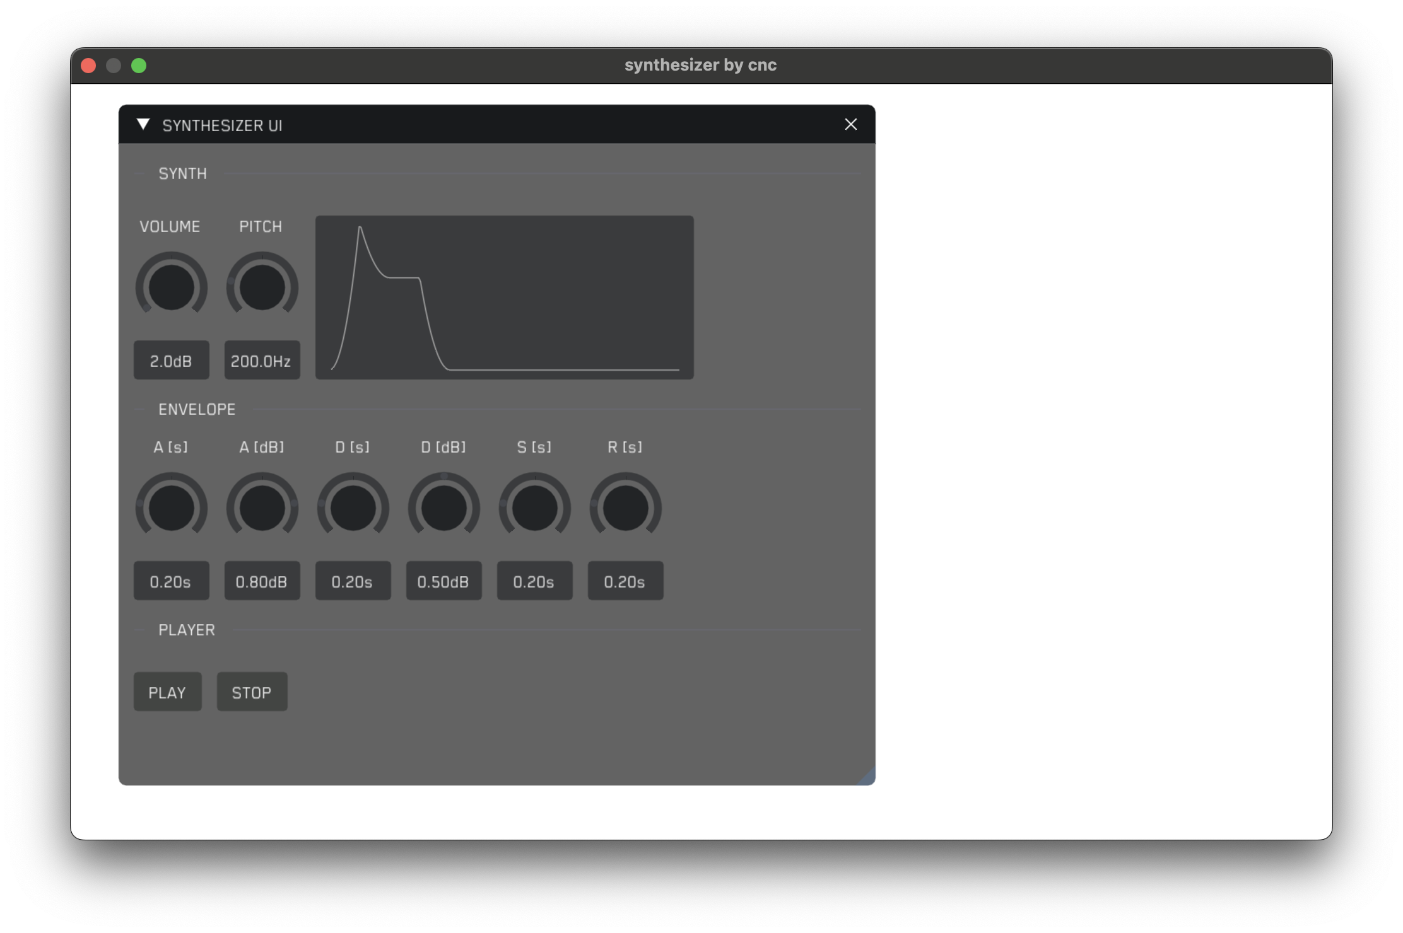1403x933 pixels.
Task: Click the 0.80dB attack level field
Action: (262, 581)
